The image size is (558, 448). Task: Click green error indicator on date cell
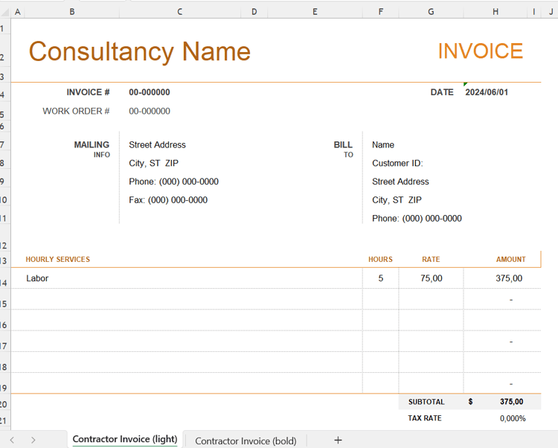pyautogui.click(x=466, y=84)
